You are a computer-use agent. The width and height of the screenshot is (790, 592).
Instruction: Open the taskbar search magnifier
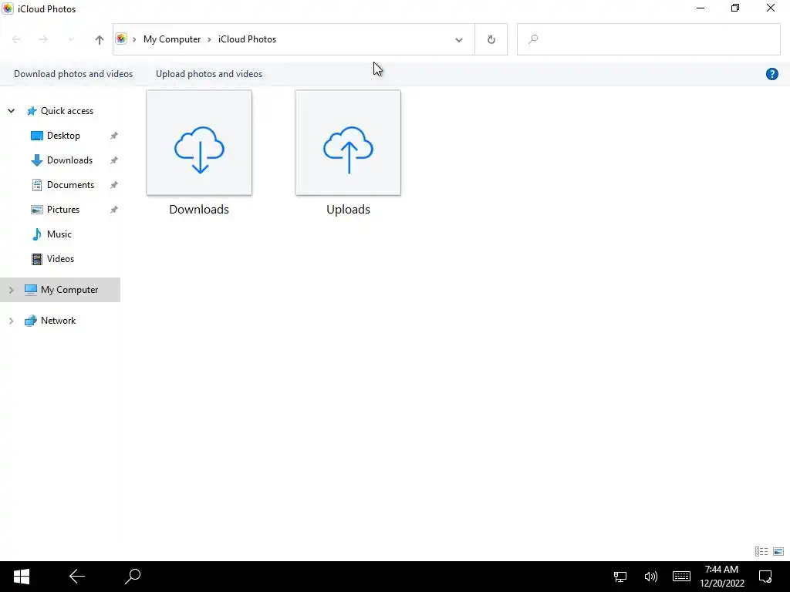click(x=133, y=577)
